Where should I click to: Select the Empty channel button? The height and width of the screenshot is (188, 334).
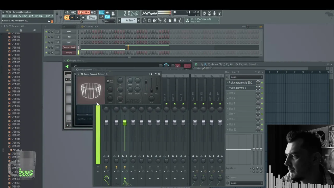69,52
